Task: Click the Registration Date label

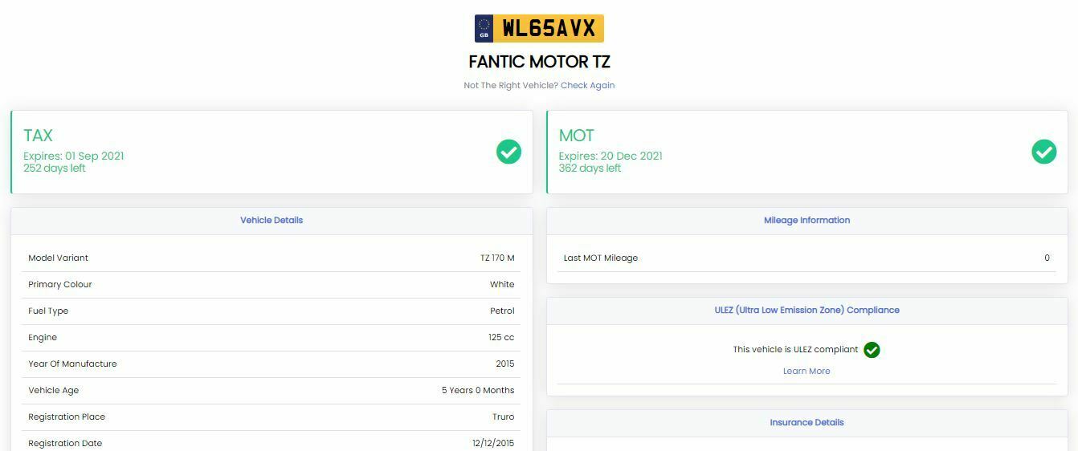Action: coord(65,443)
